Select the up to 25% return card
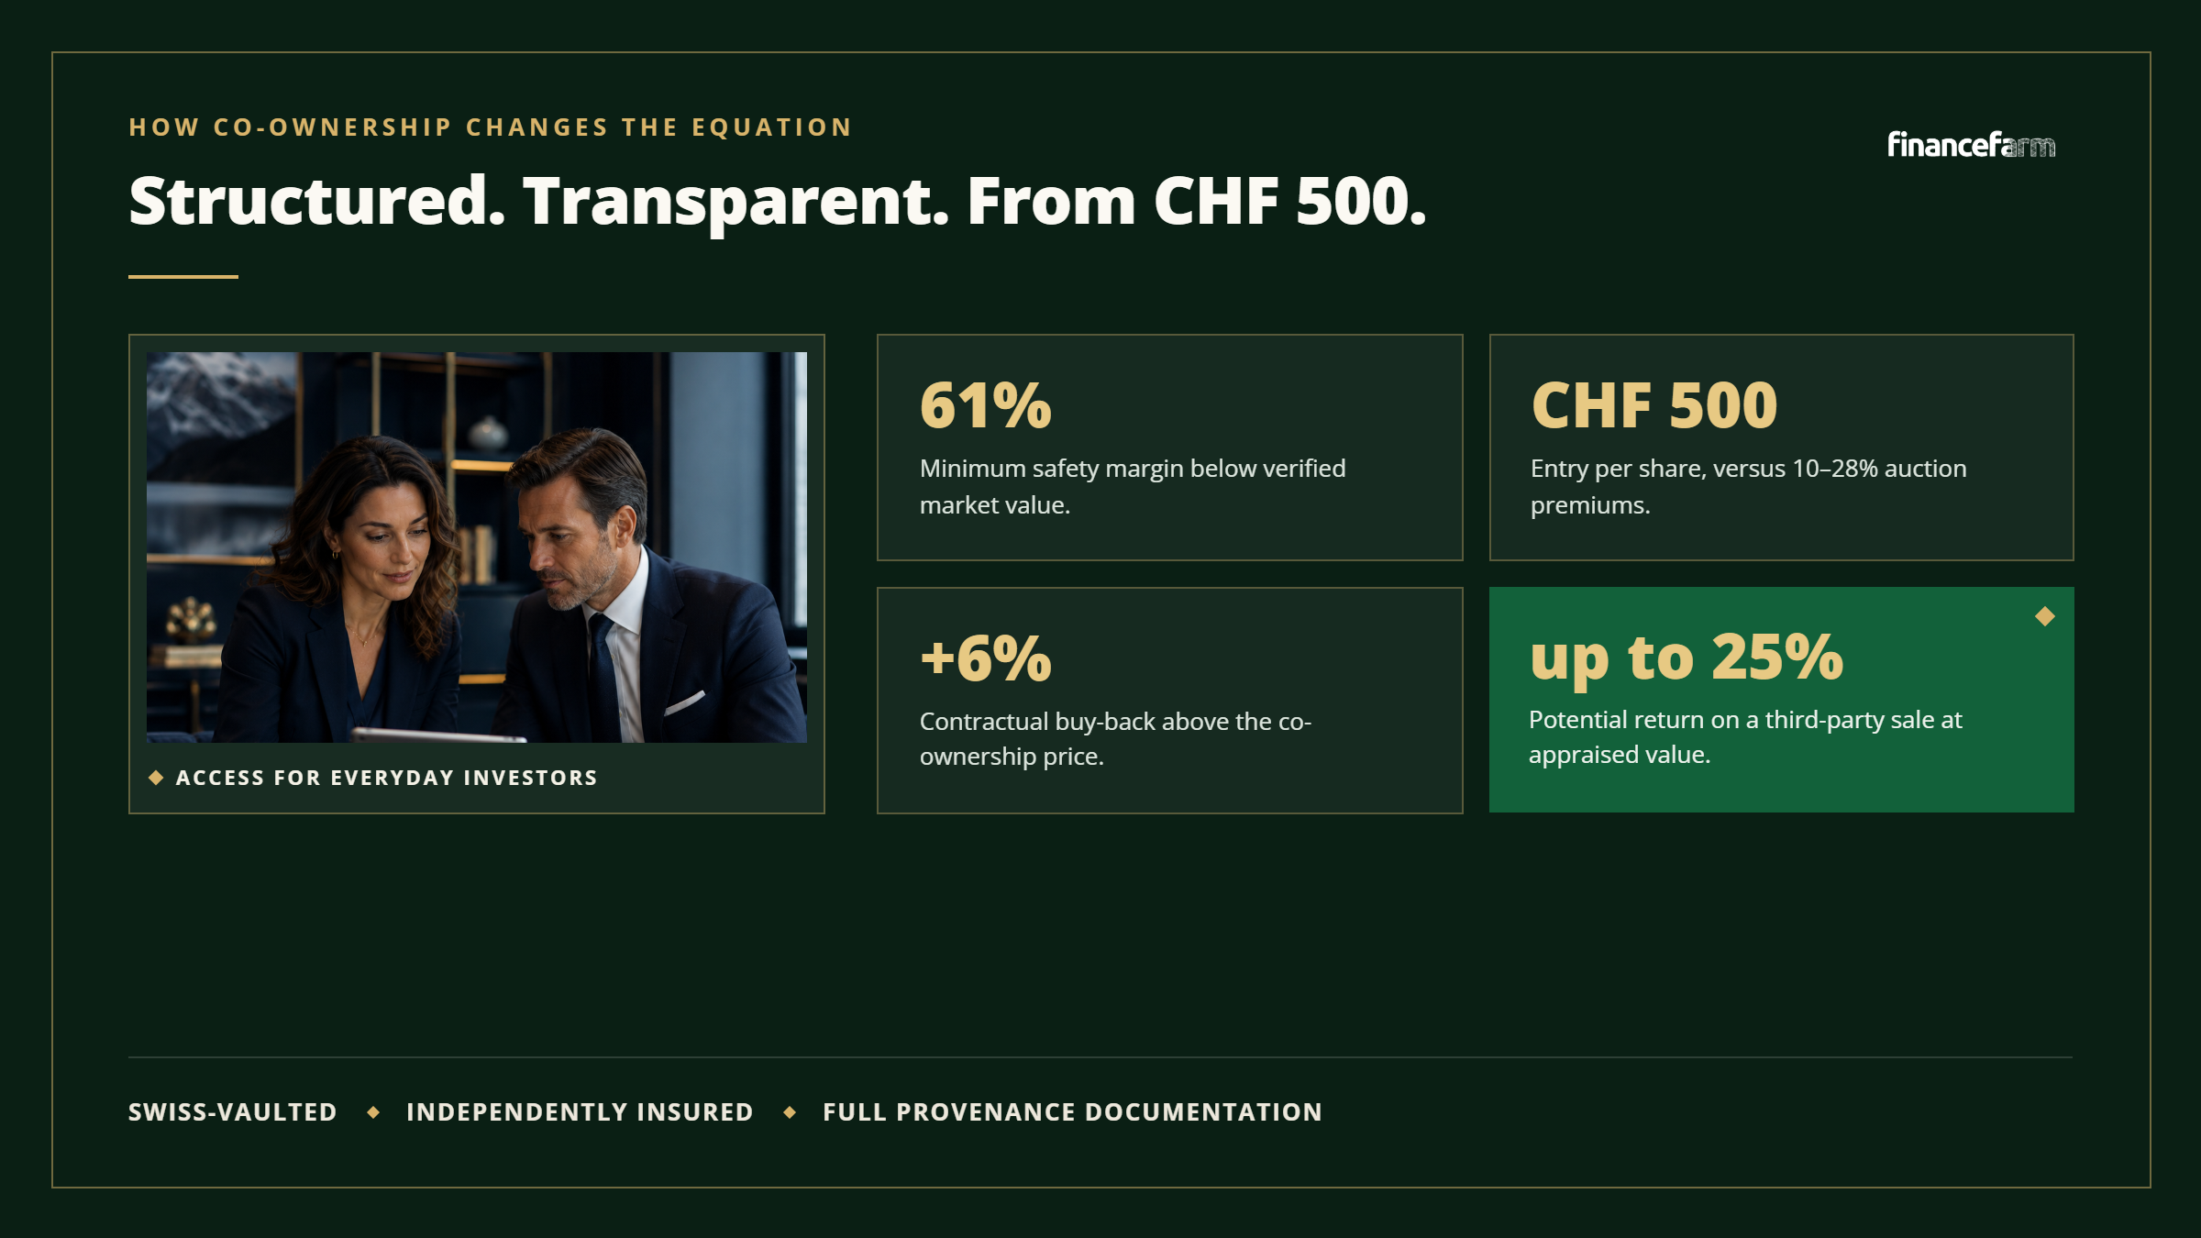 pos(1782,700)
